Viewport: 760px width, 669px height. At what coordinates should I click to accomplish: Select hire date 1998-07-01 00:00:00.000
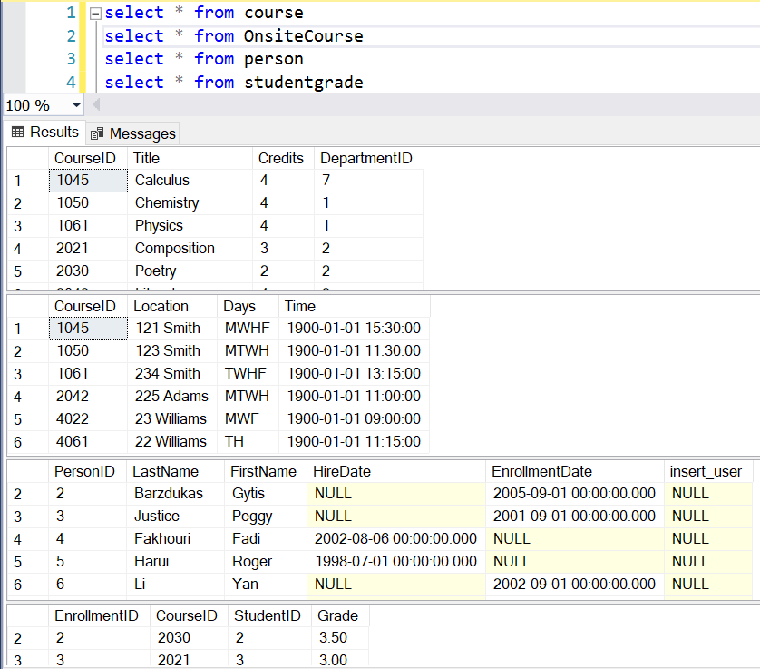point(396,562)
